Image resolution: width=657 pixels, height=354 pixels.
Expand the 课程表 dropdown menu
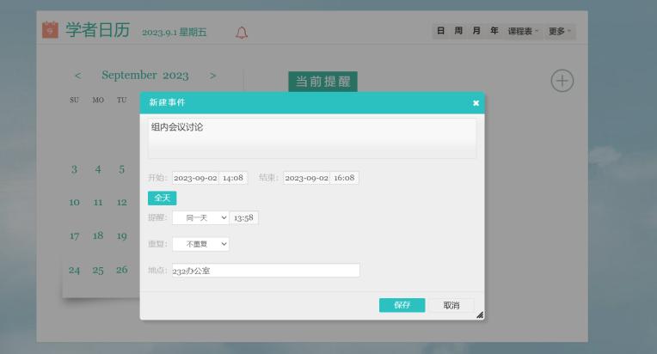point(523,32)
